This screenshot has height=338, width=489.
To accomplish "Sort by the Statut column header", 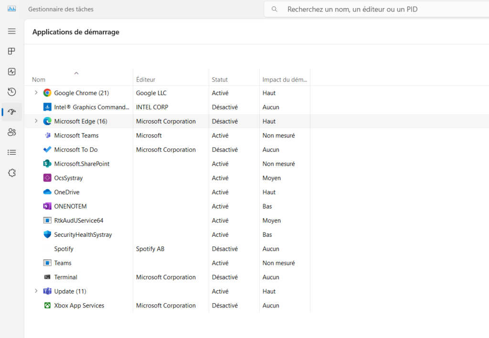I will click(220, 80).
